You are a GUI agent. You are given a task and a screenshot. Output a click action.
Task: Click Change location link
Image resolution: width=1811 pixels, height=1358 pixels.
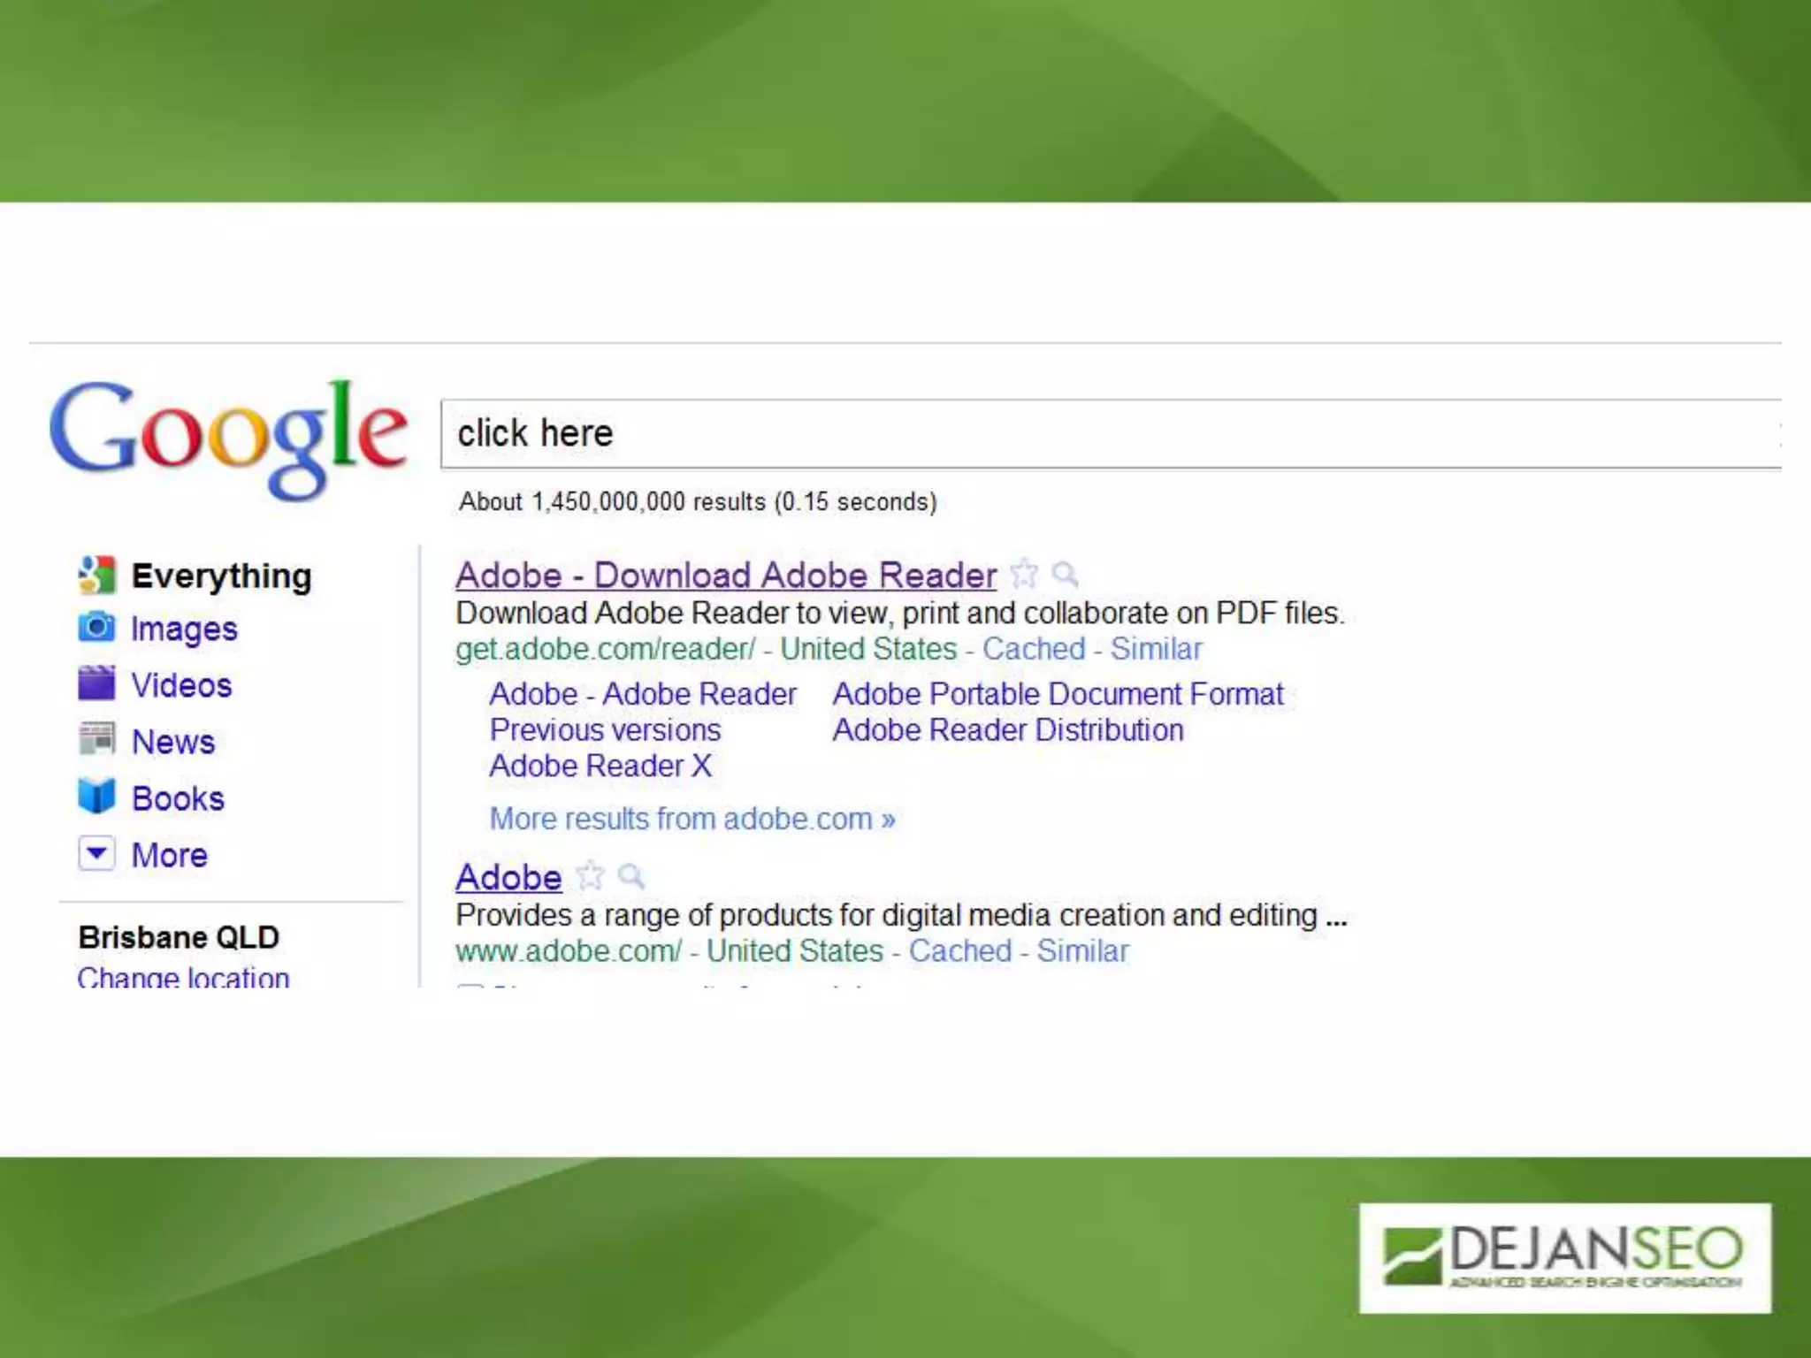click(183, 977)
